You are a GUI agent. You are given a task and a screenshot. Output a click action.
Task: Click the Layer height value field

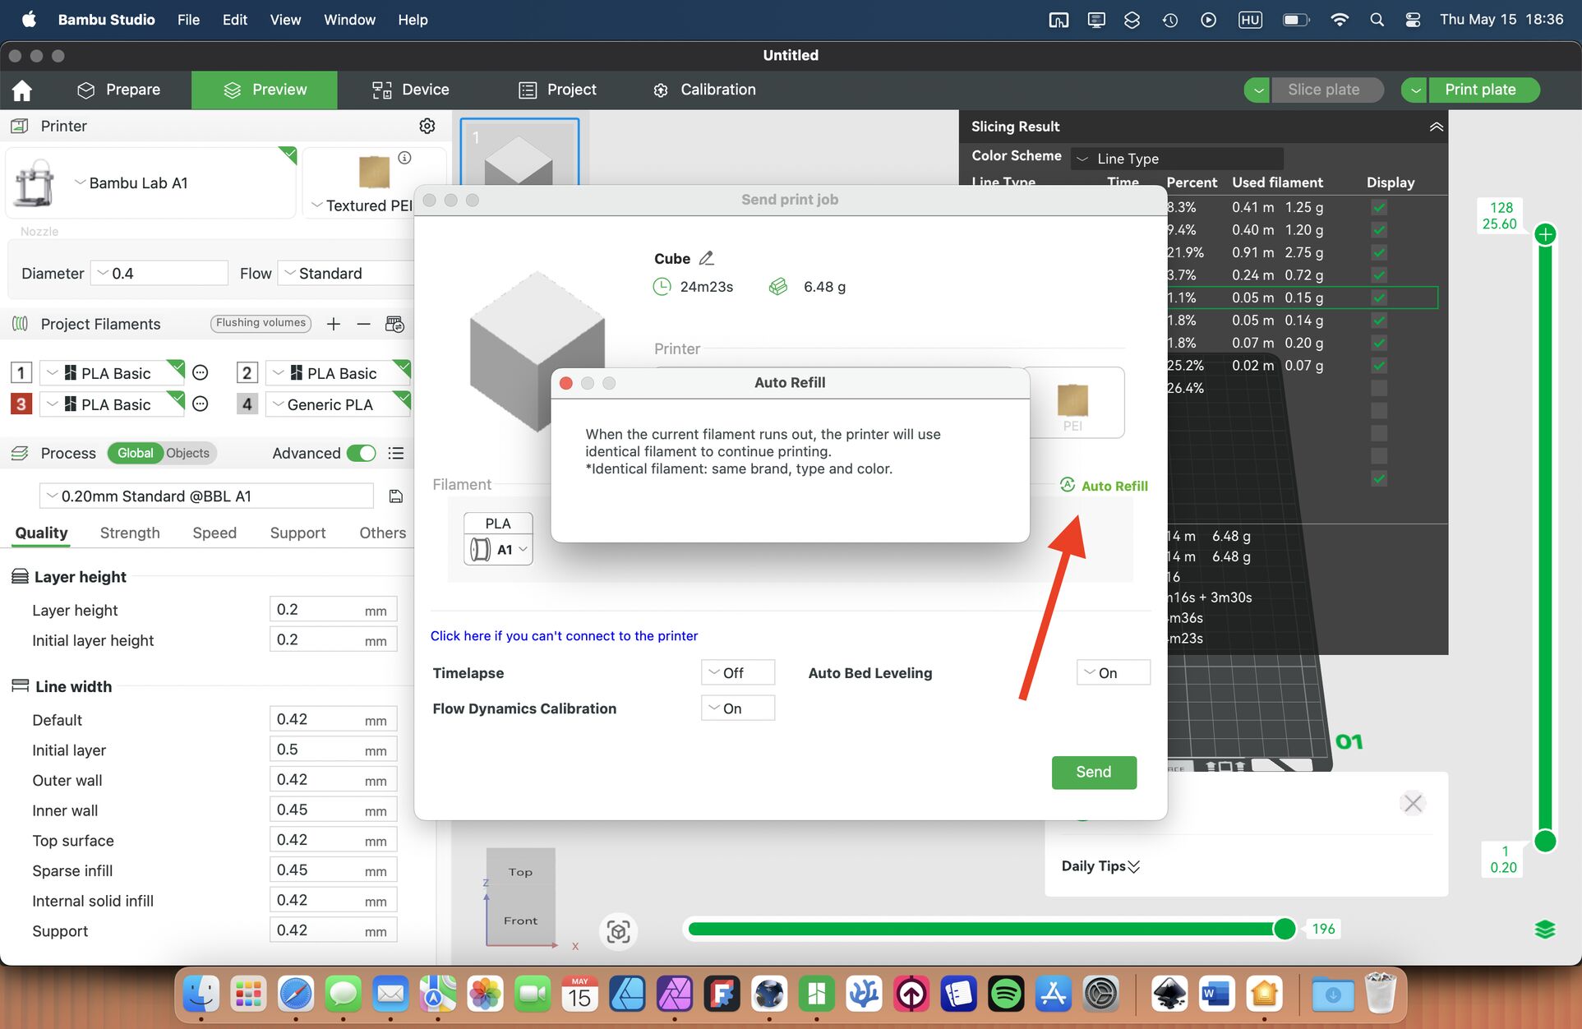tap(334, 610)
